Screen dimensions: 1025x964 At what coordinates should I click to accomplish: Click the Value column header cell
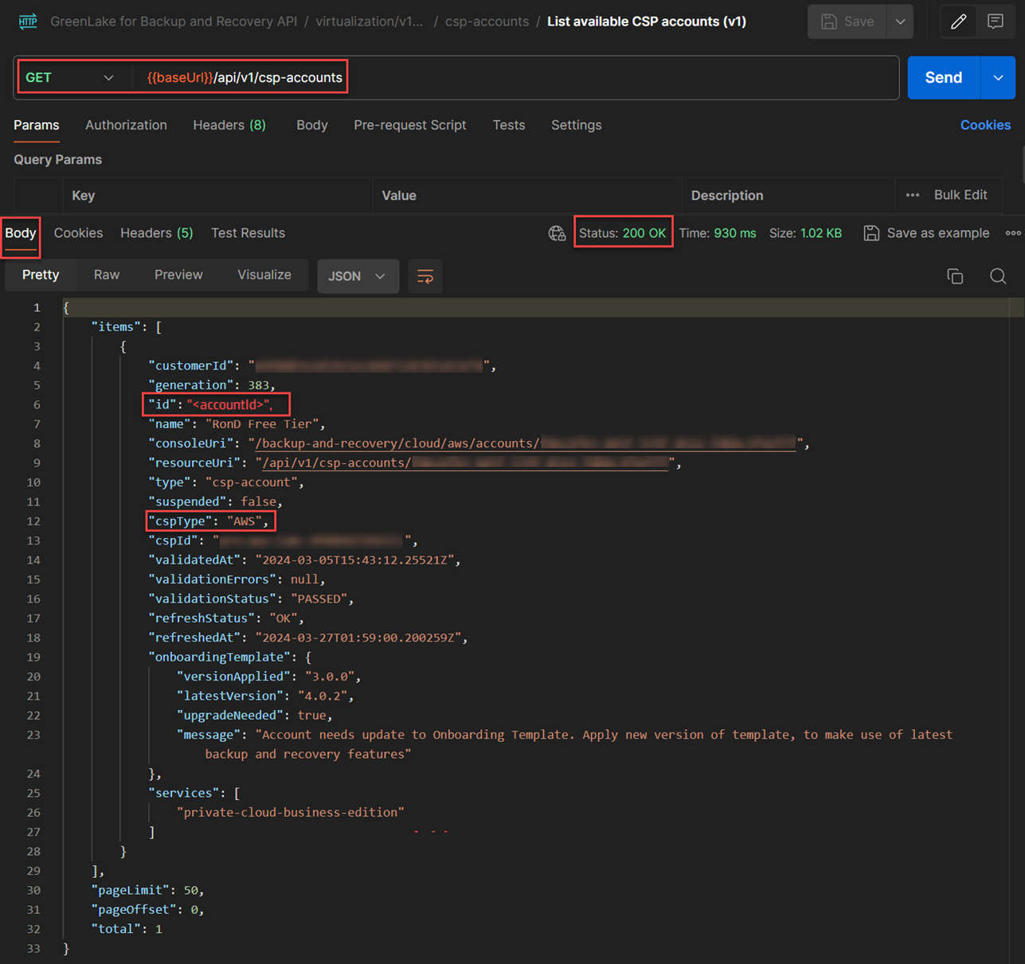[x=527, y=196]
